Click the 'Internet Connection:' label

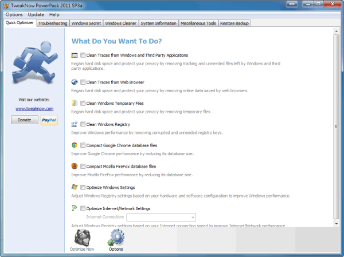[105, 217]
